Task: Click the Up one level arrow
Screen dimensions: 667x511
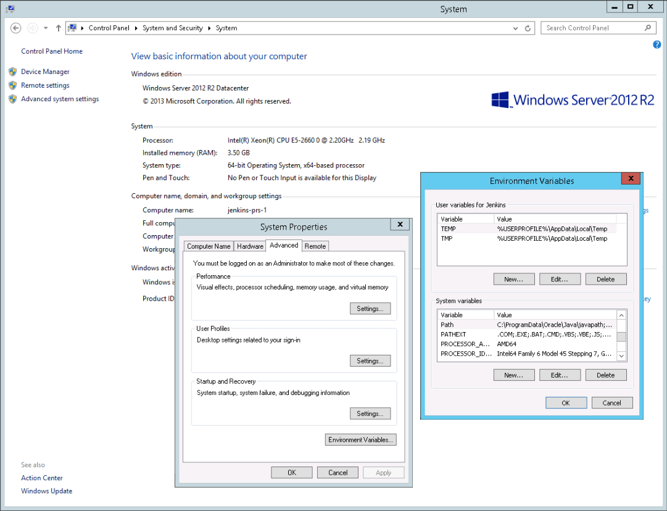Action: (x=58, y=28)
